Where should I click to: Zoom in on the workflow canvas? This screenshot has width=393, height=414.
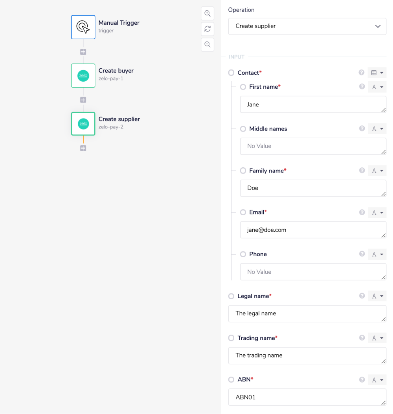(x=208, y=13)
